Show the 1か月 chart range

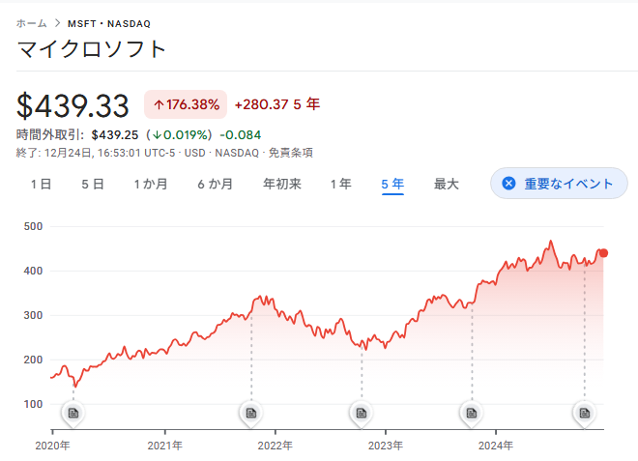(x=151, y=184)
